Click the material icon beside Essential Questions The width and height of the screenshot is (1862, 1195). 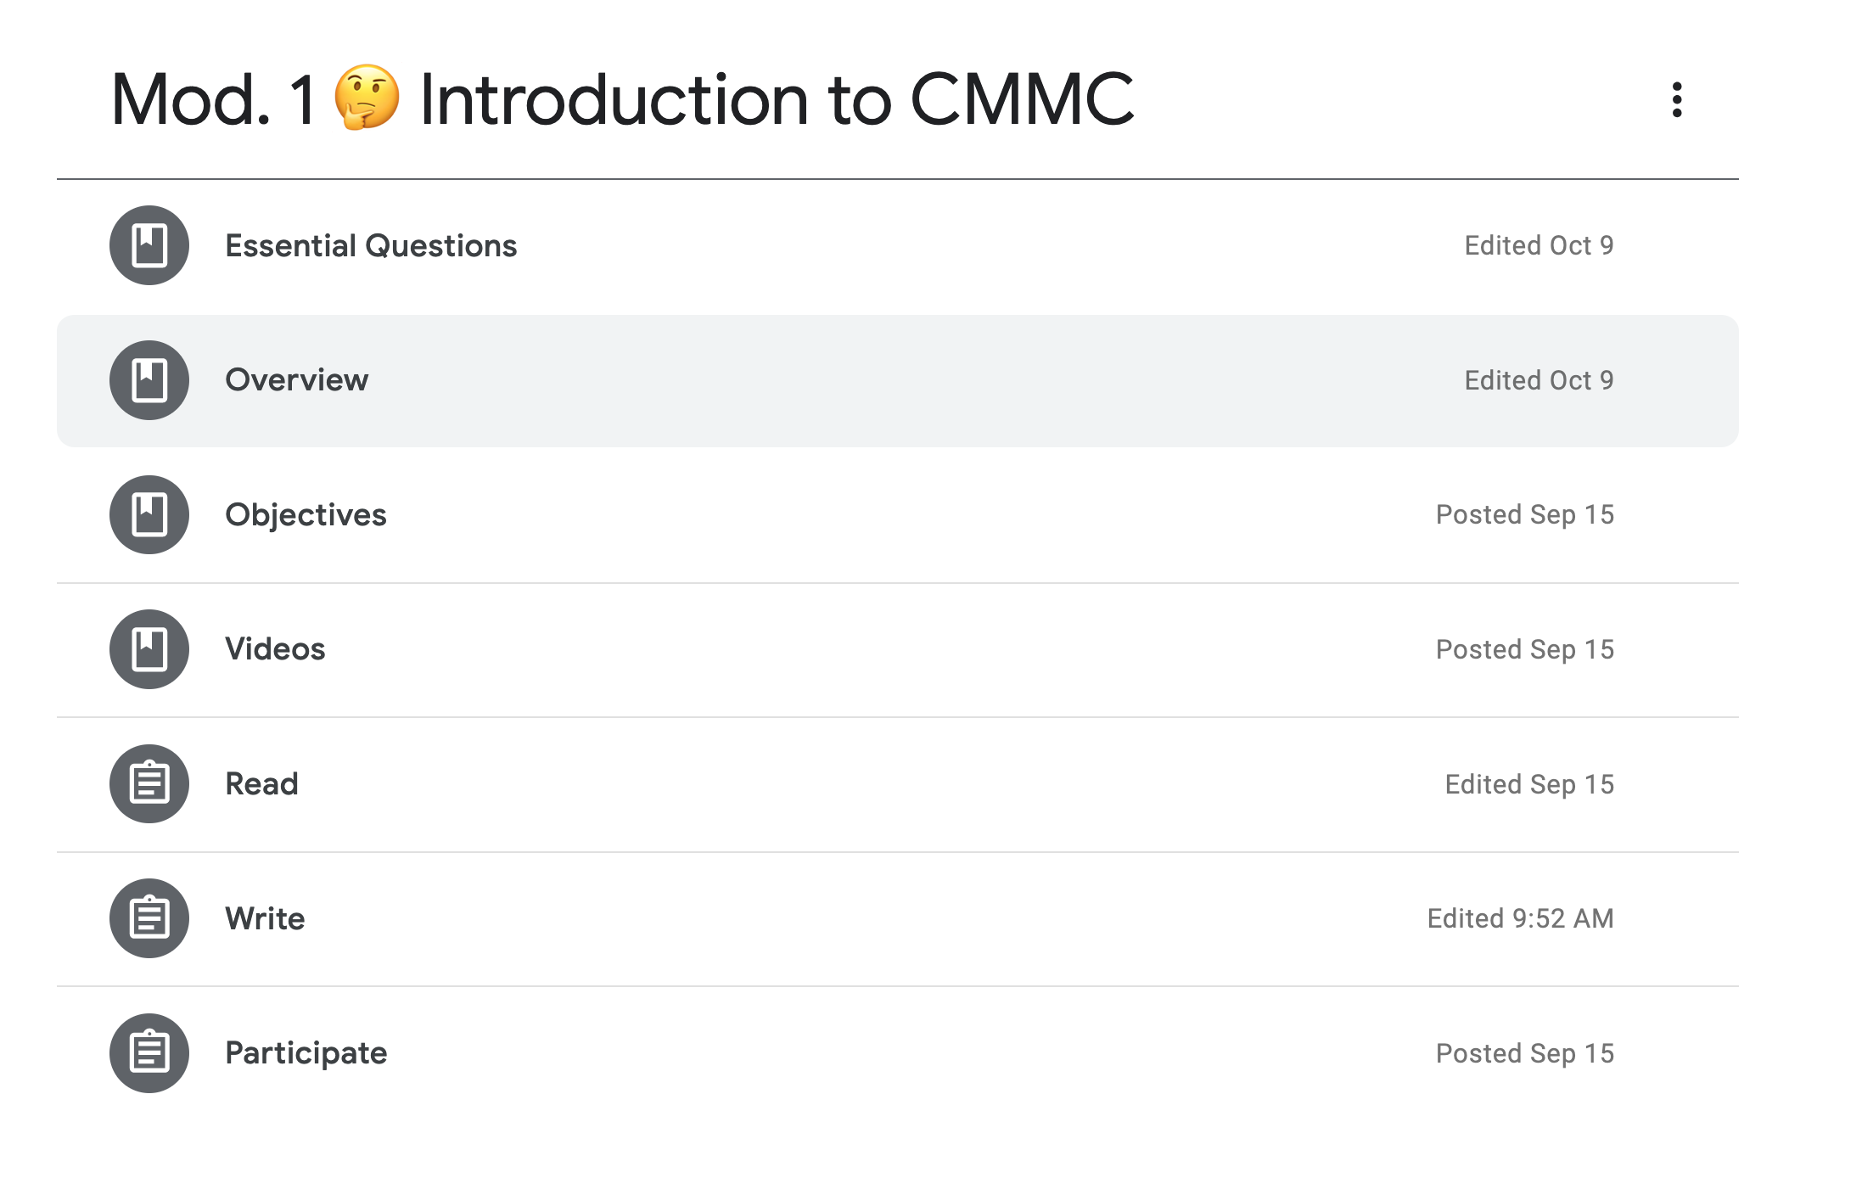click(149, 245)
